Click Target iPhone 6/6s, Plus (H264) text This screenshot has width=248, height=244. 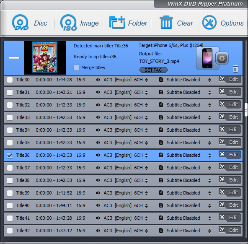point(171,45)
